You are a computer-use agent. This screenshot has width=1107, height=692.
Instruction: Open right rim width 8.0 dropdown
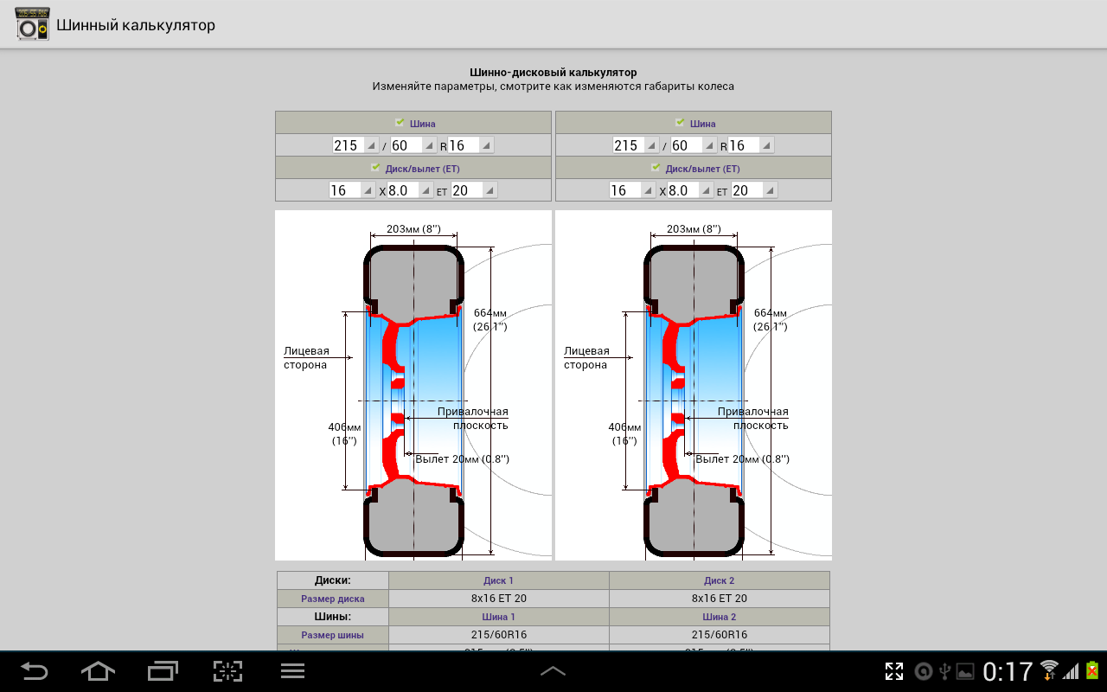(x=690, y=190)
